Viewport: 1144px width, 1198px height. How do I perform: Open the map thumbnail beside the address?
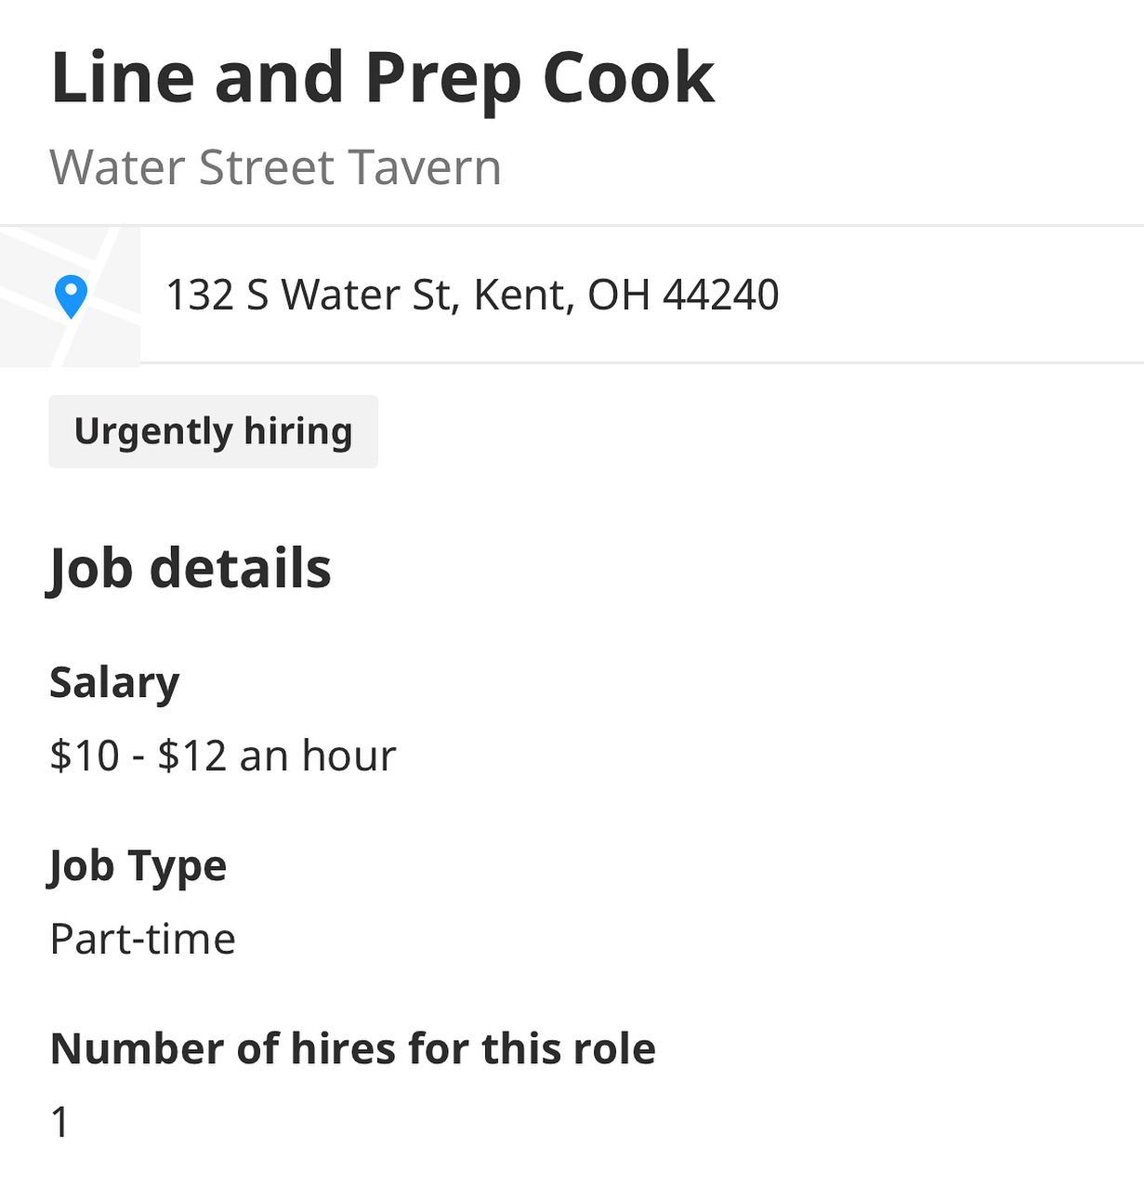click(x=70, y=296)
